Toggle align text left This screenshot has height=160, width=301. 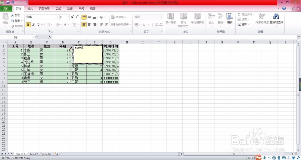click(84, 24)
